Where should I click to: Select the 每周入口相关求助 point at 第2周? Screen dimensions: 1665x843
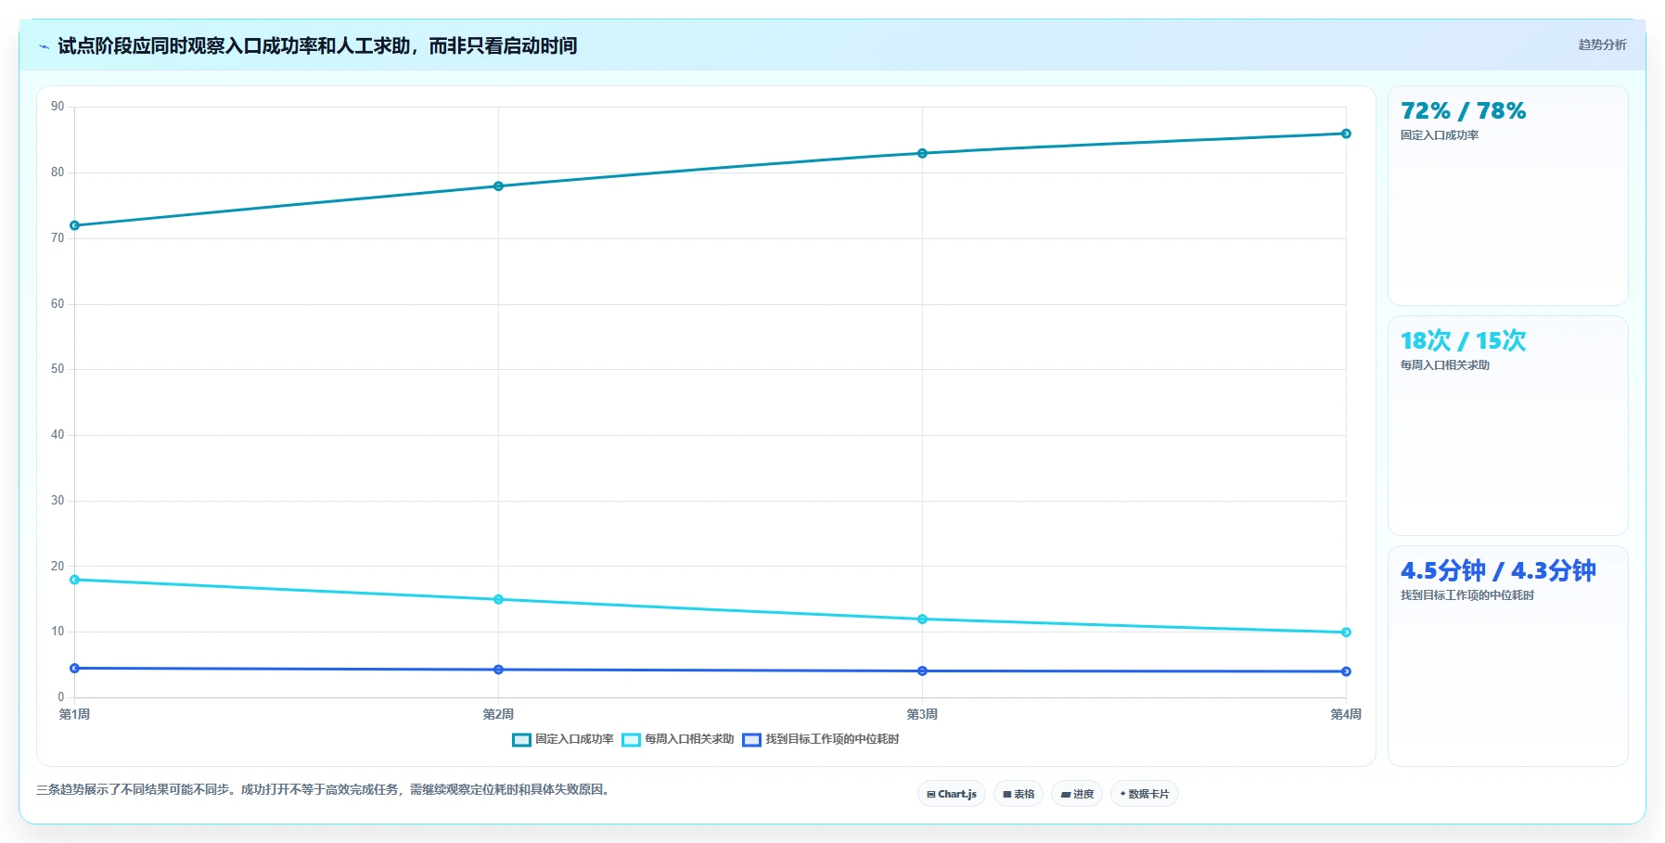click(x=498, y=599)
